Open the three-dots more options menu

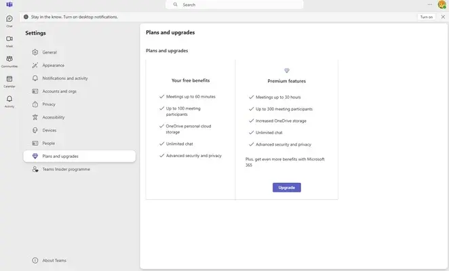429,5
